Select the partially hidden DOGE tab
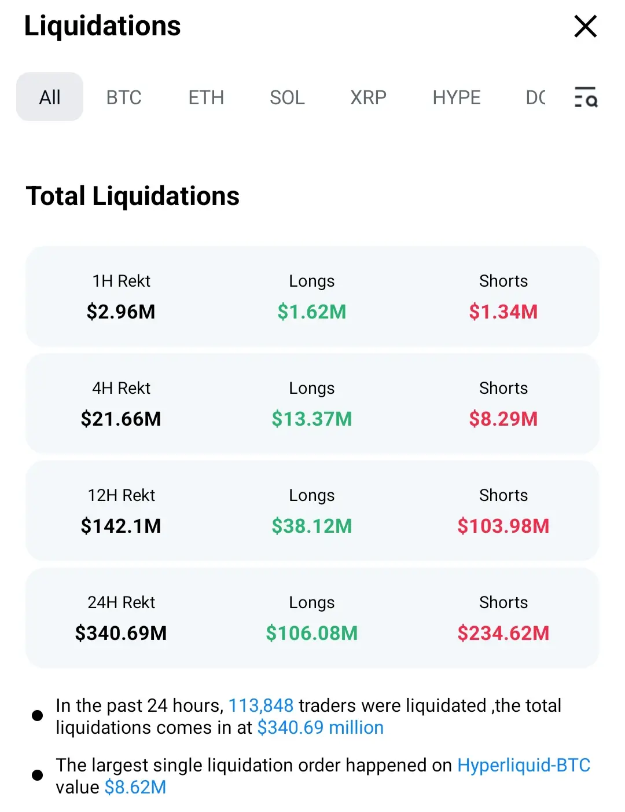 535,97
